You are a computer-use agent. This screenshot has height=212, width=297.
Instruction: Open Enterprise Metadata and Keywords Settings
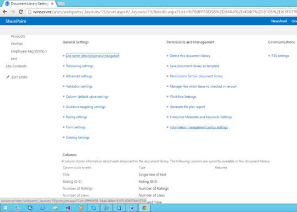point(201,117)
